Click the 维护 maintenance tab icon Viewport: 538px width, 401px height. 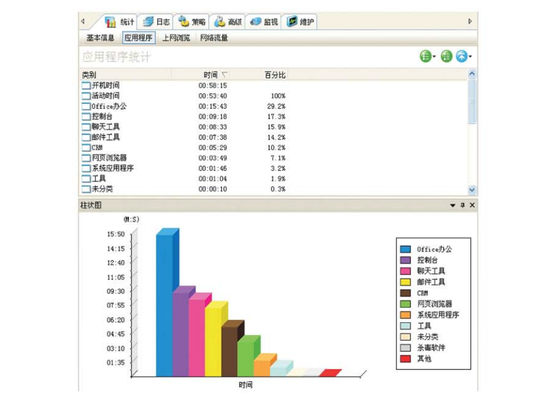point(293,22)
